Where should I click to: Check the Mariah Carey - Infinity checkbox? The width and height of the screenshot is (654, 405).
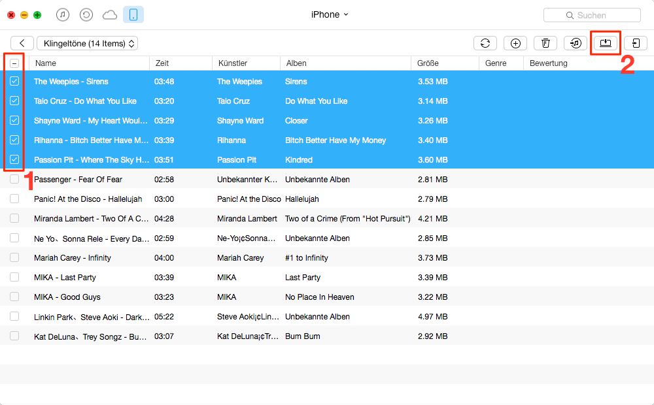14,257
